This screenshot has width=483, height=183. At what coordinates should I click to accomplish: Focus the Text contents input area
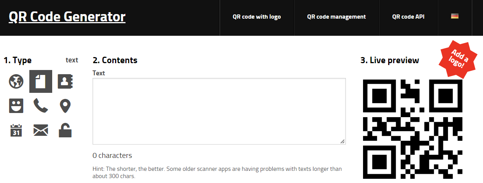tap(219, 111)
